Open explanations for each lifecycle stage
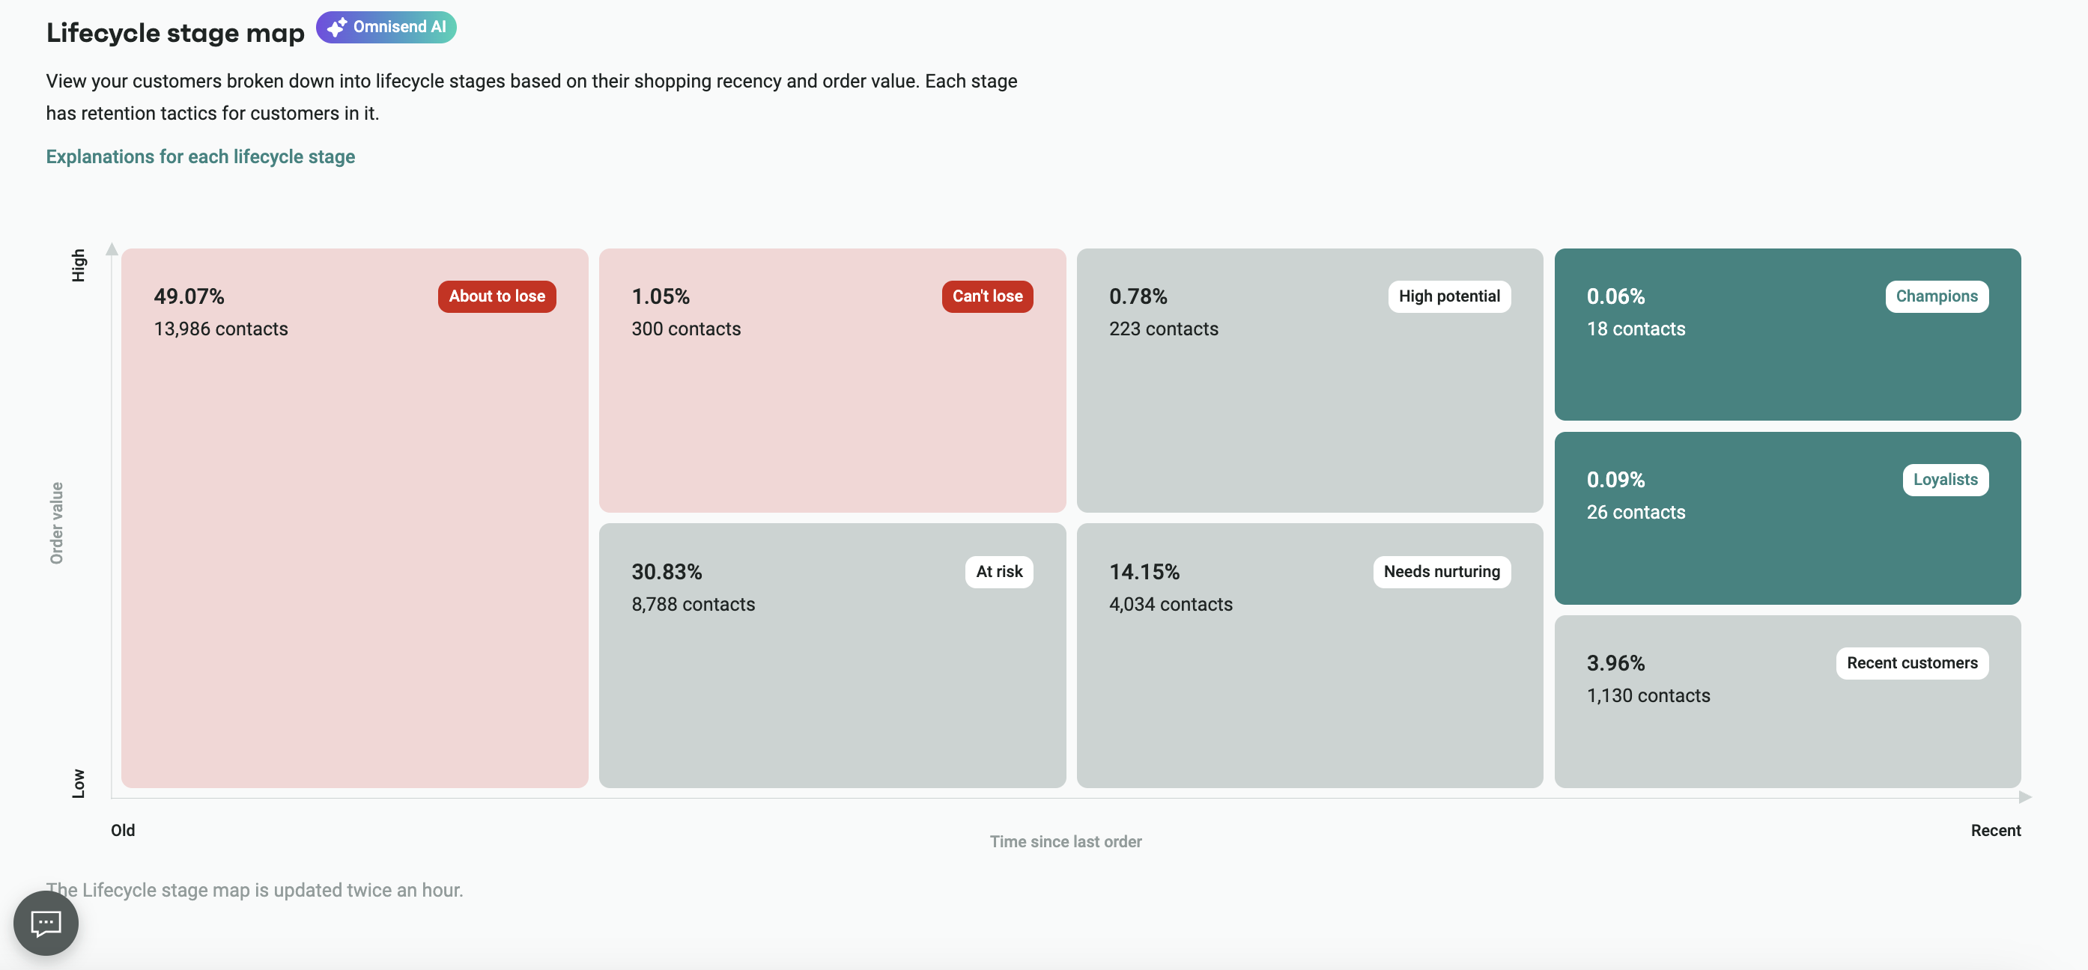The image size is (2088, 970). coord(200,156)
